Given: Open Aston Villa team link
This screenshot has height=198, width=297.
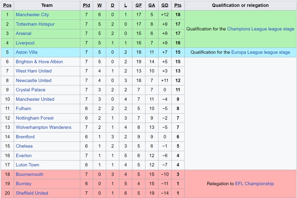Looking at the screenshot, I should click(27, 52).
